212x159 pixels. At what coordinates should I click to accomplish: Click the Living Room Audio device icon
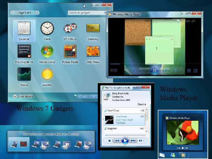coord(107,97)
